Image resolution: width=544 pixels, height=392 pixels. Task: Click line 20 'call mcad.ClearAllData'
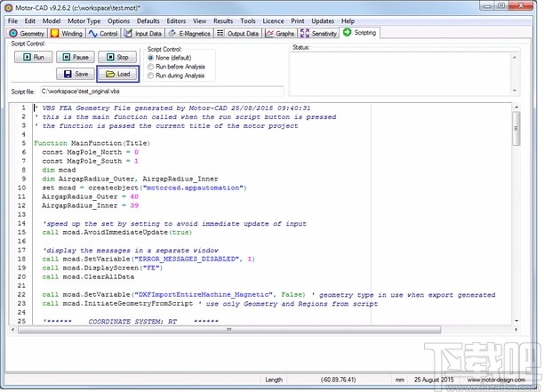[x=88, y=276]
